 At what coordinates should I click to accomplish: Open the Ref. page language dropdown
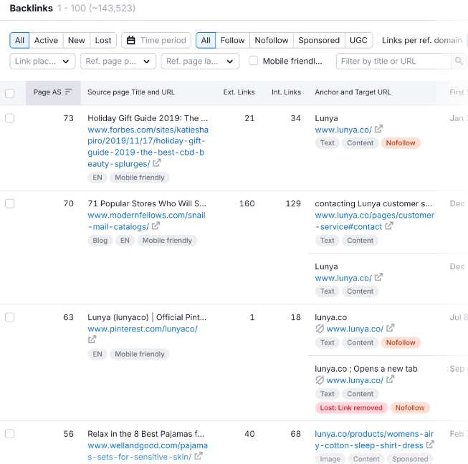pyautogui.click(x=200, y=62)
